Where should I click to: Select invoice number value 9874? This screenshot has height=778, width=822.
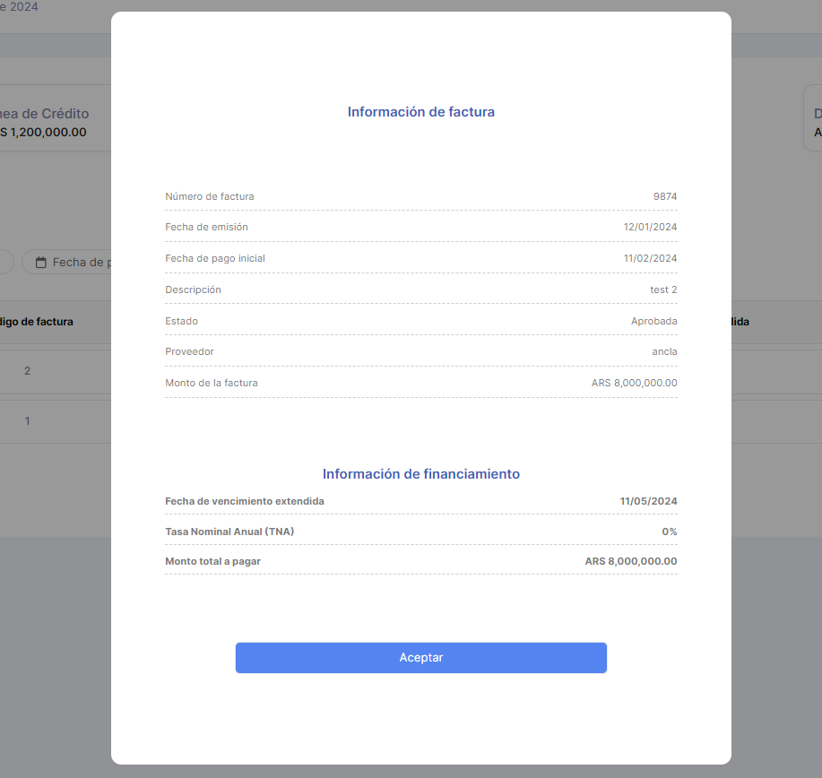tap(665, 196)
